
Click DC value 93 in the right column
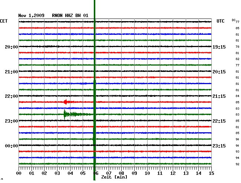coord(237,152)
